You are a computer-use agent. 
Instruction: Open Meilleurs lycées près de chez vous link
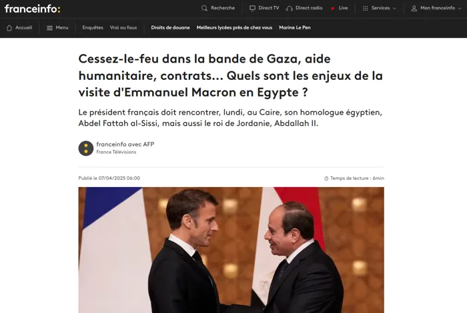click(234, 28)
